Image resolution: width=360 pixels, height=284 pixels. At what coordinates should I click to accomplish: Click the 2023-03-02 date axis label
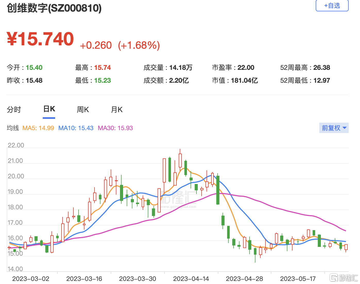[x=31, y=279]
